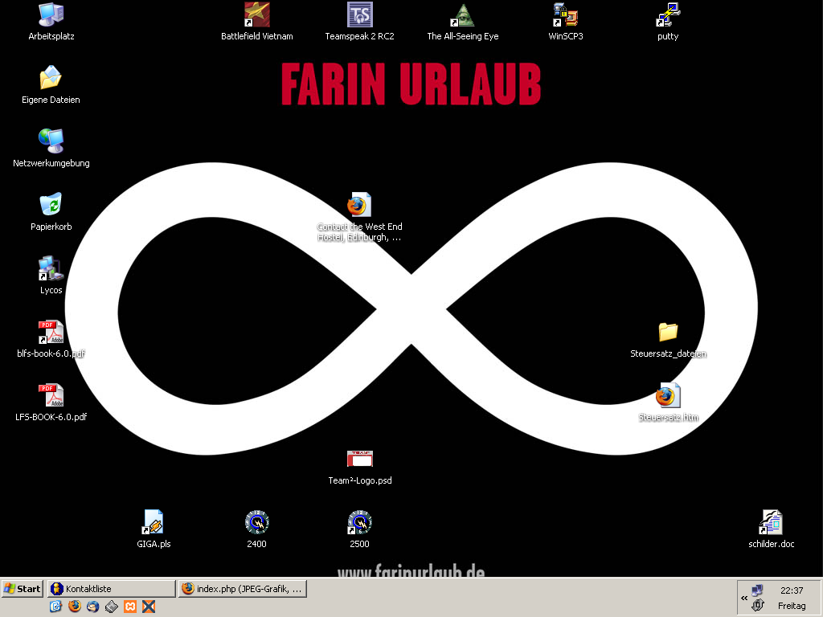This screenshot has width=823, height=617.
Task: Launch Firefox from the quick launch bar
Action: click(75, 607)
